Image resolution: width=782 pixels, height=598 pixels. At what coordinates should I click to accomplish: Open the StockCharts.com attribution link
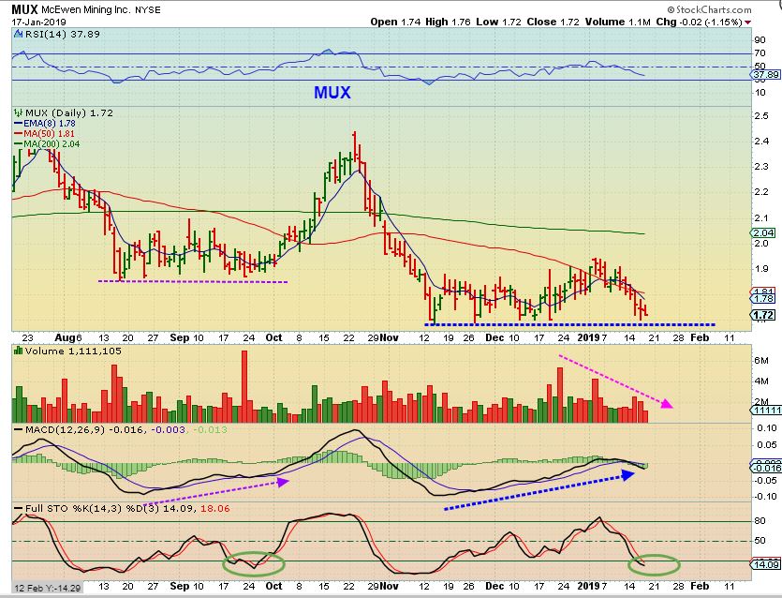click(709, 9)
